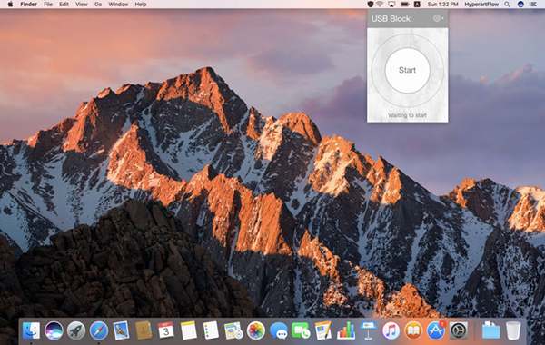The height and width of the screenshot is (345, 545).
Task: Open the File menu
Action: point(48,5)
